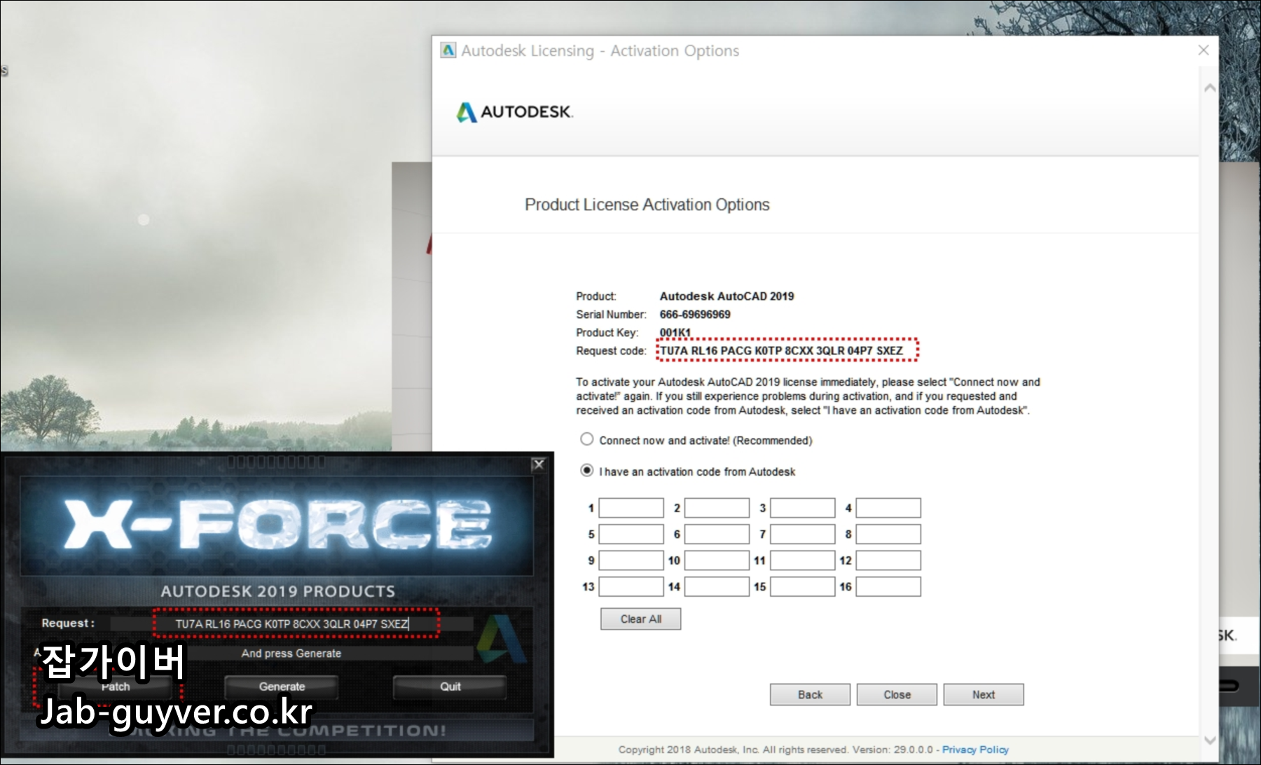1261x765 pixels.
Task: Click the 'And press Generate' field
Action: click(x=291, y=653)
